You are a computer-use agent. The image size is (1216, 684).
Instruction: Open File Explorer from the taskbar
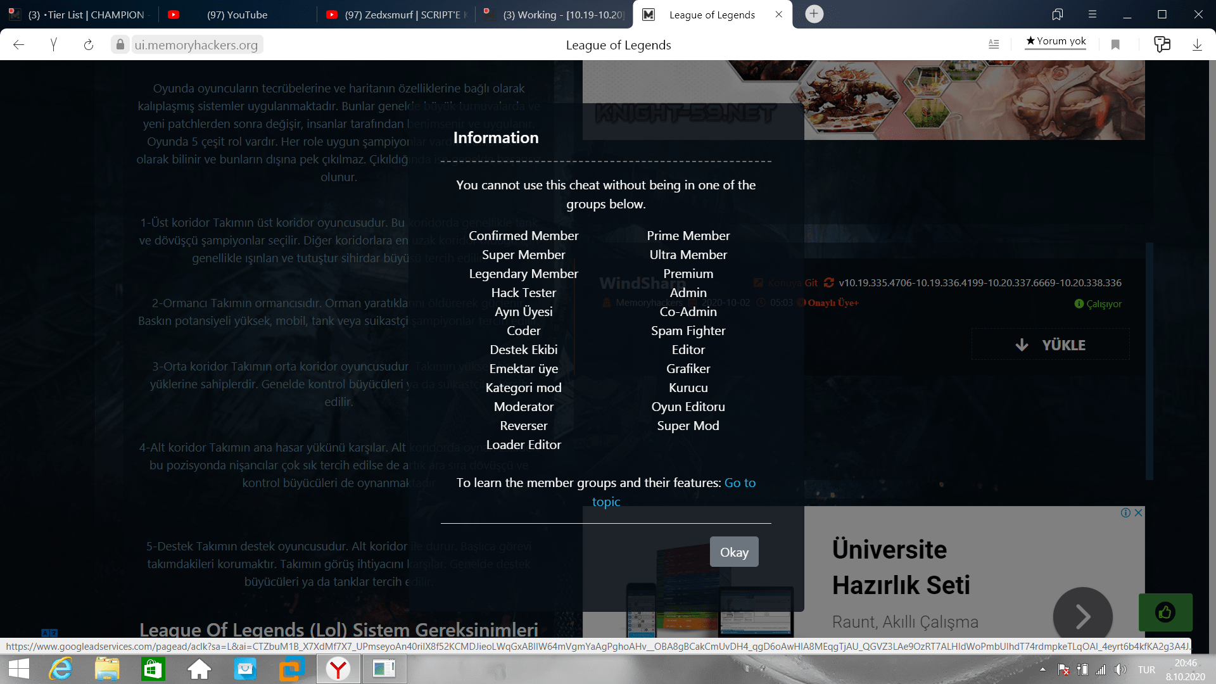pyautogui.click(x=107, y=669)
